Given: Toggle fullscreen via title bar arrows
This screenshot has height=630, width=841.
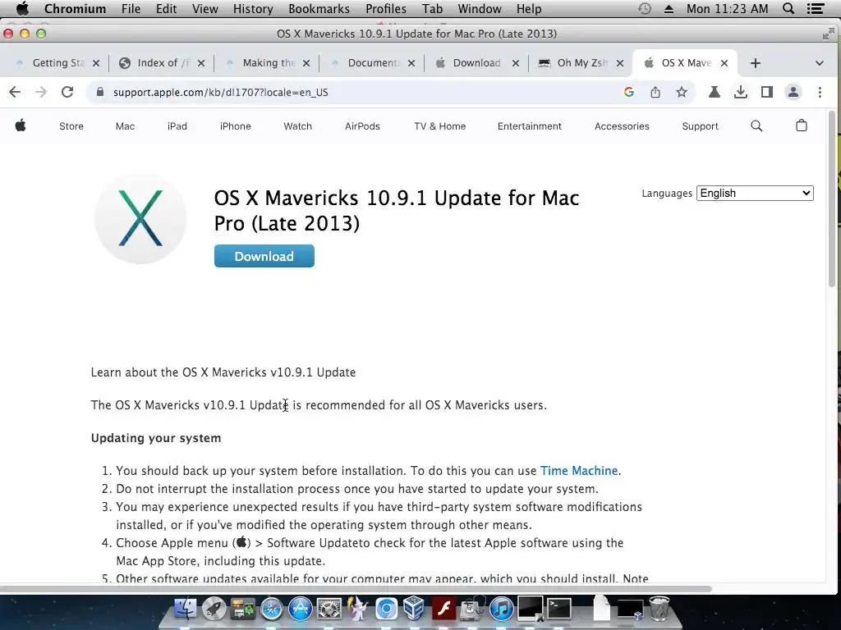Looking at the screenshot, I should coord(828,34).
